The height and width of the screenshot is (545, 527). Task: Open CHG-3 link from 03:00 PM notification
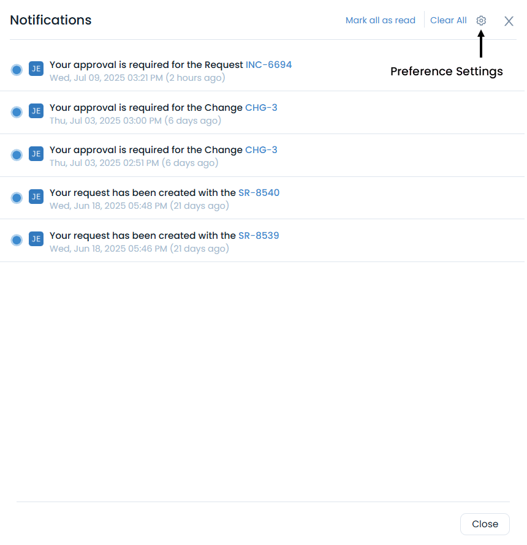coord(261,108)
